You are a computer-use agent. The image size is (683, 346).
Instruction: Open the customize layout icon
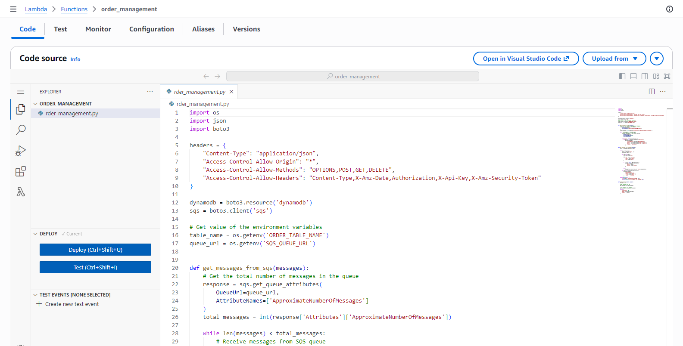tap(656, 76)
